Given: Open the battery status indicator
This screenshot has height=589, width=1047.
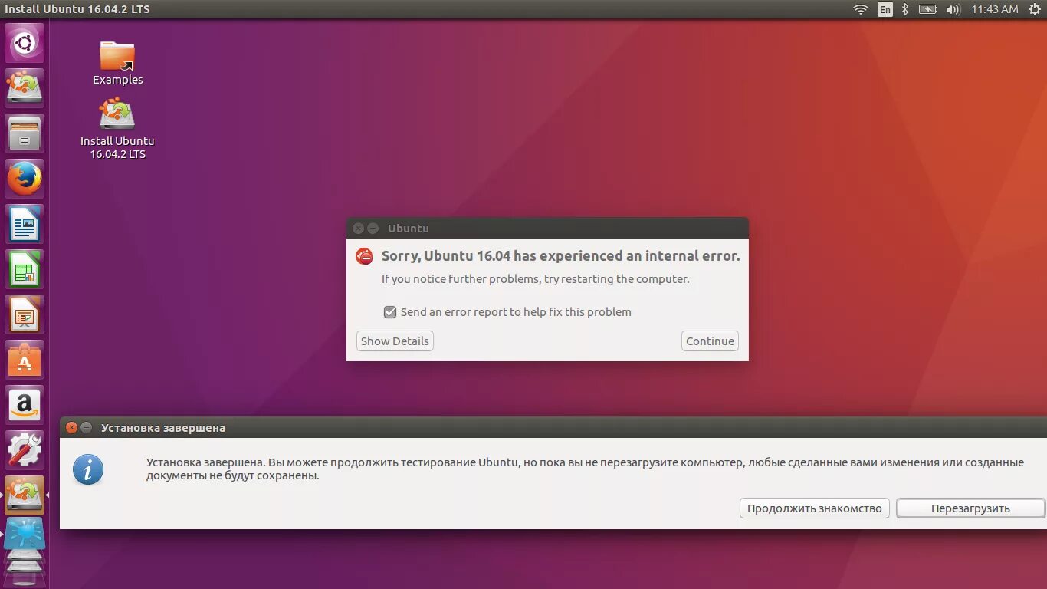Looking at the screenshot, I should (x=927, y=9).
